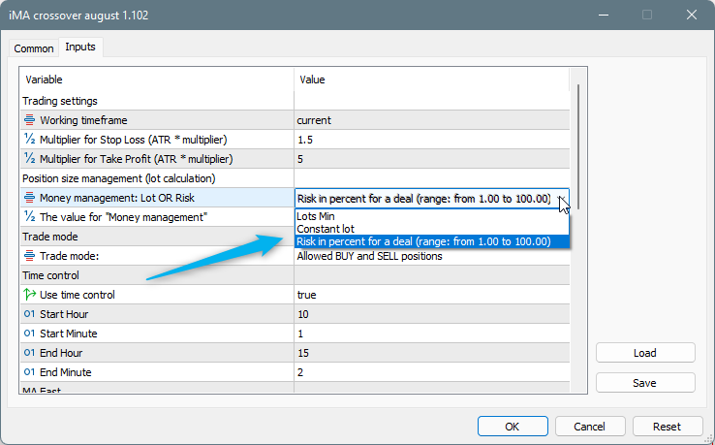The image size is (715, 445).
Task: Click the Stop Loss multiplier double icon
Action: click(30, 140)
